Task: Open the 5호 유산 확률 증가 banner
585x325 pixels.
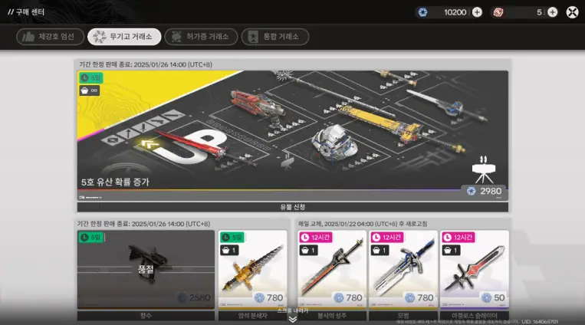Action: click(x=293, y=136)
